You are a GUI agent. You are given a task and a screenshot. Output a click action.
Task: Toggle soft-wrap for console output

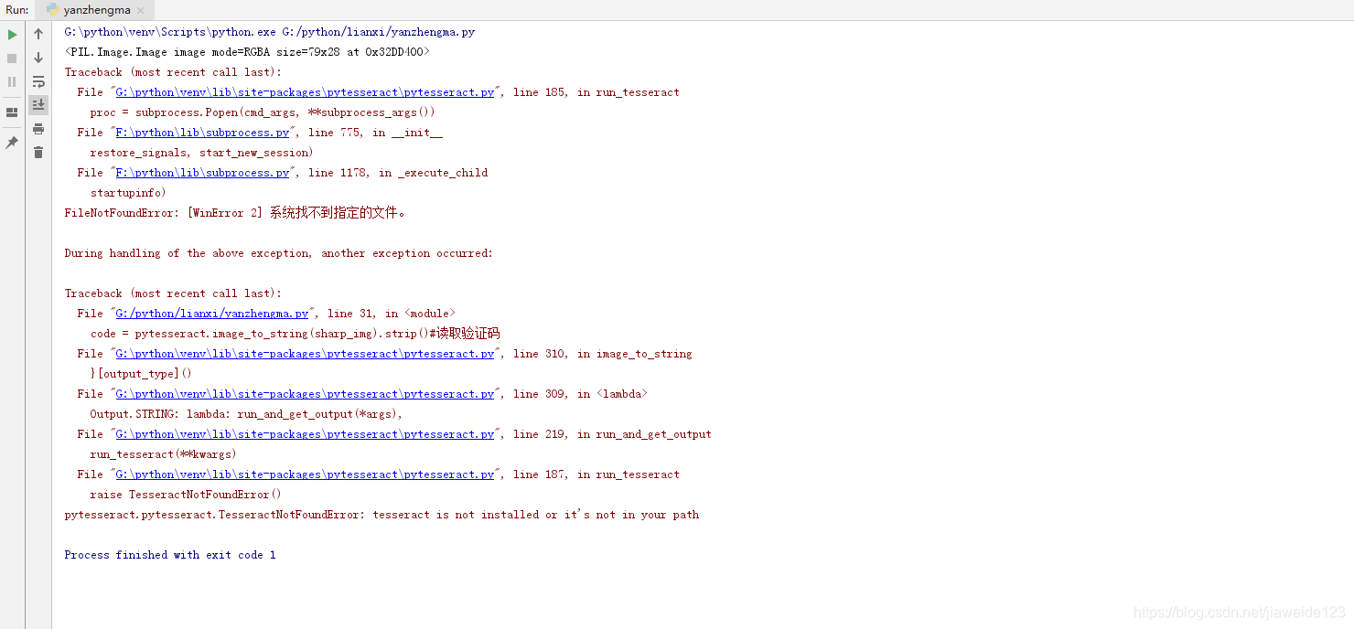pos(38,81)
